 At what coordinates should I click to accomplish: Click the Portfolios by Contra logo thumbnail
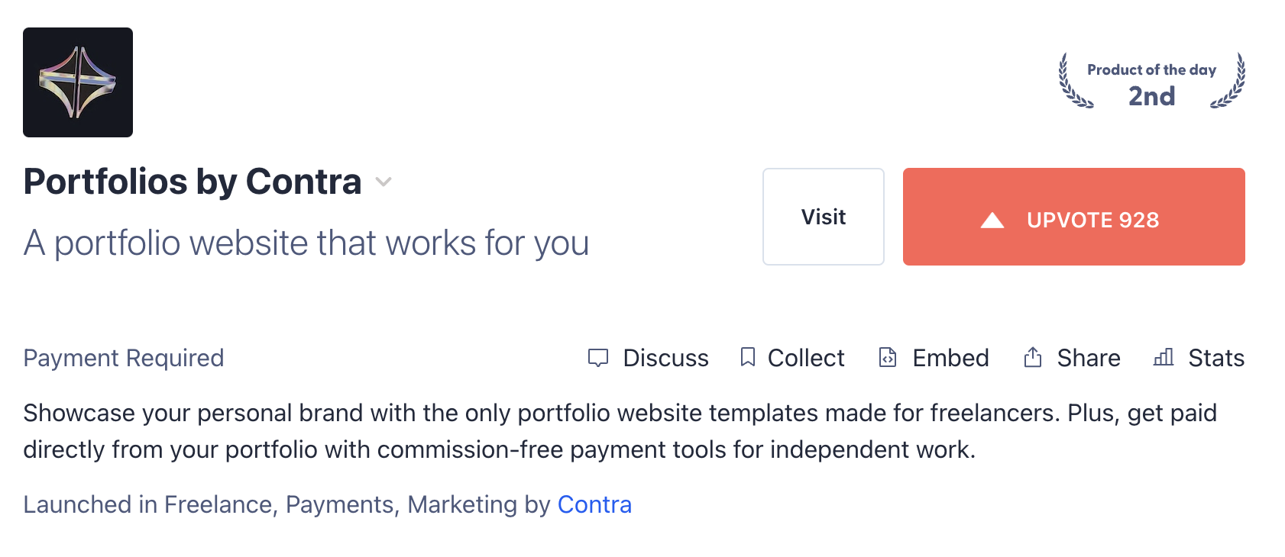coord(78,82)
